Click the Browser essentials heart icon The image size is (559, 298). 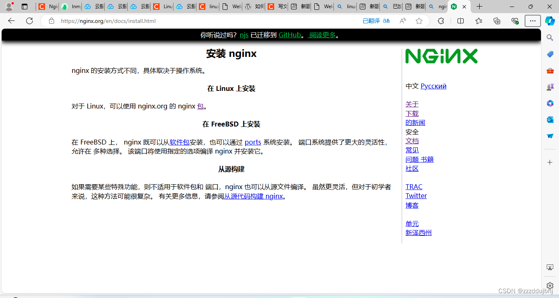click(x=515, y=21)
